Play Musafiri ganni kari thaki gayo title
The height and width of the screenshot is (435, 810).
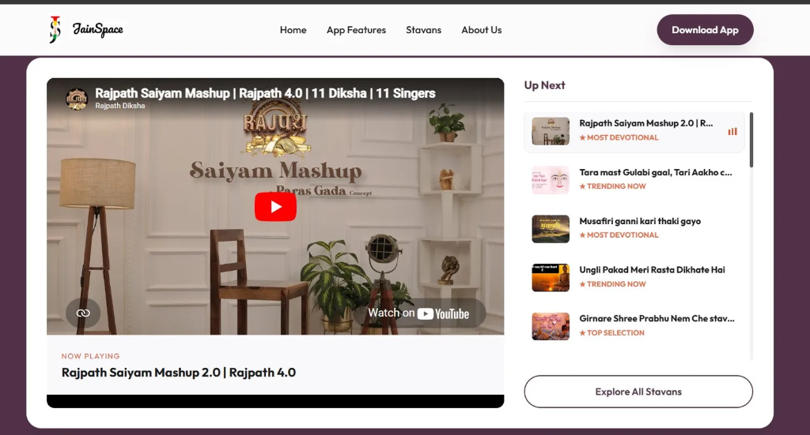click(x=640, y=221)
